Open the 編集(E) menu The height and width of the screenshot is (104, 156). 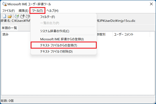click(x=24, y=11)
